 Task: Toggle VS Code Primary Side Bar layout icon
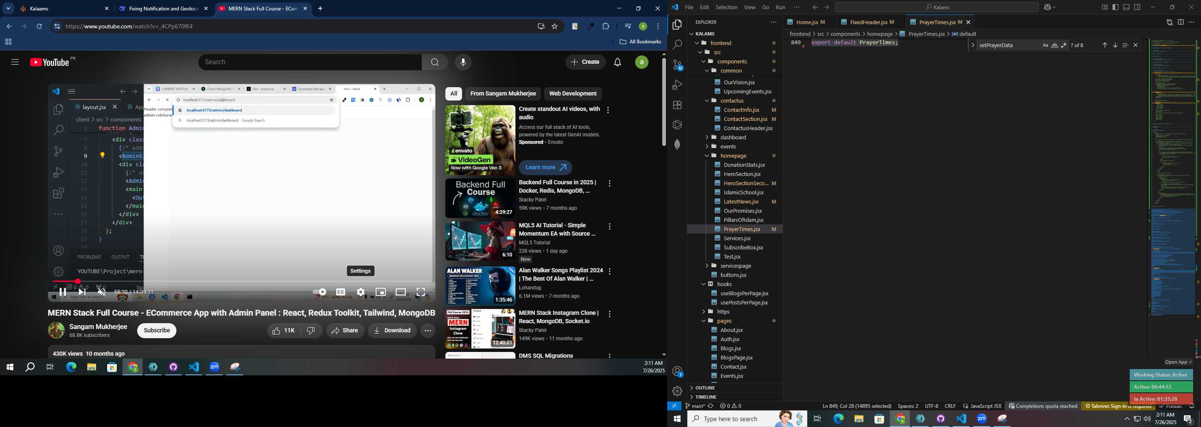pos(1115,8)
